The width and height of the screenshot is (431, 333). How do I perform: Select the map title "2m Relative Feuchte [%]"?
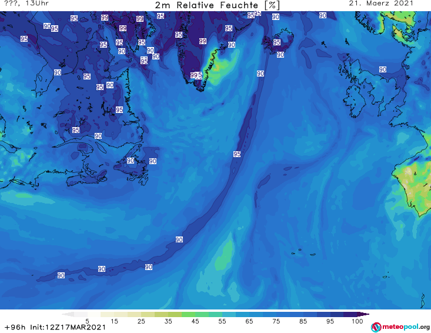(x=217, y=5)
